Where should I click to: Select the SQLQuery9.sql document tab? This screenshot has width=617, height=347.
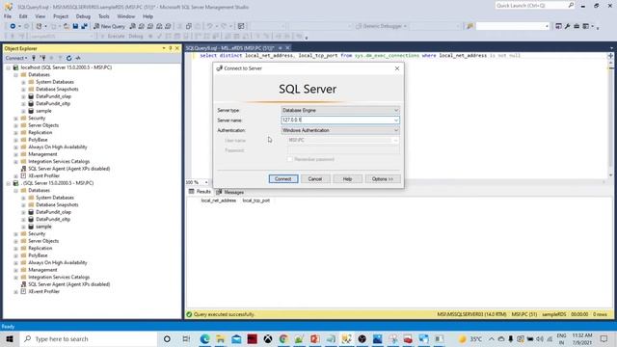[x=230, y=48]
